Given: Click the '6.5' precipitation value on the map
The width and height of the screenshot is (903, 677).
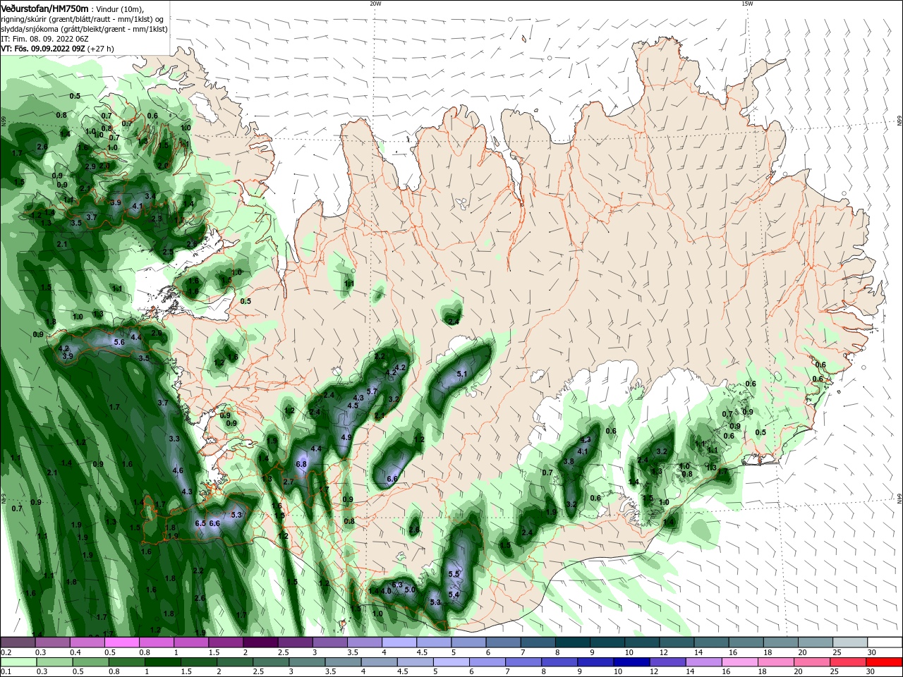Looking at the screenshot, I should pyautogui.click(x=200, y=523).
